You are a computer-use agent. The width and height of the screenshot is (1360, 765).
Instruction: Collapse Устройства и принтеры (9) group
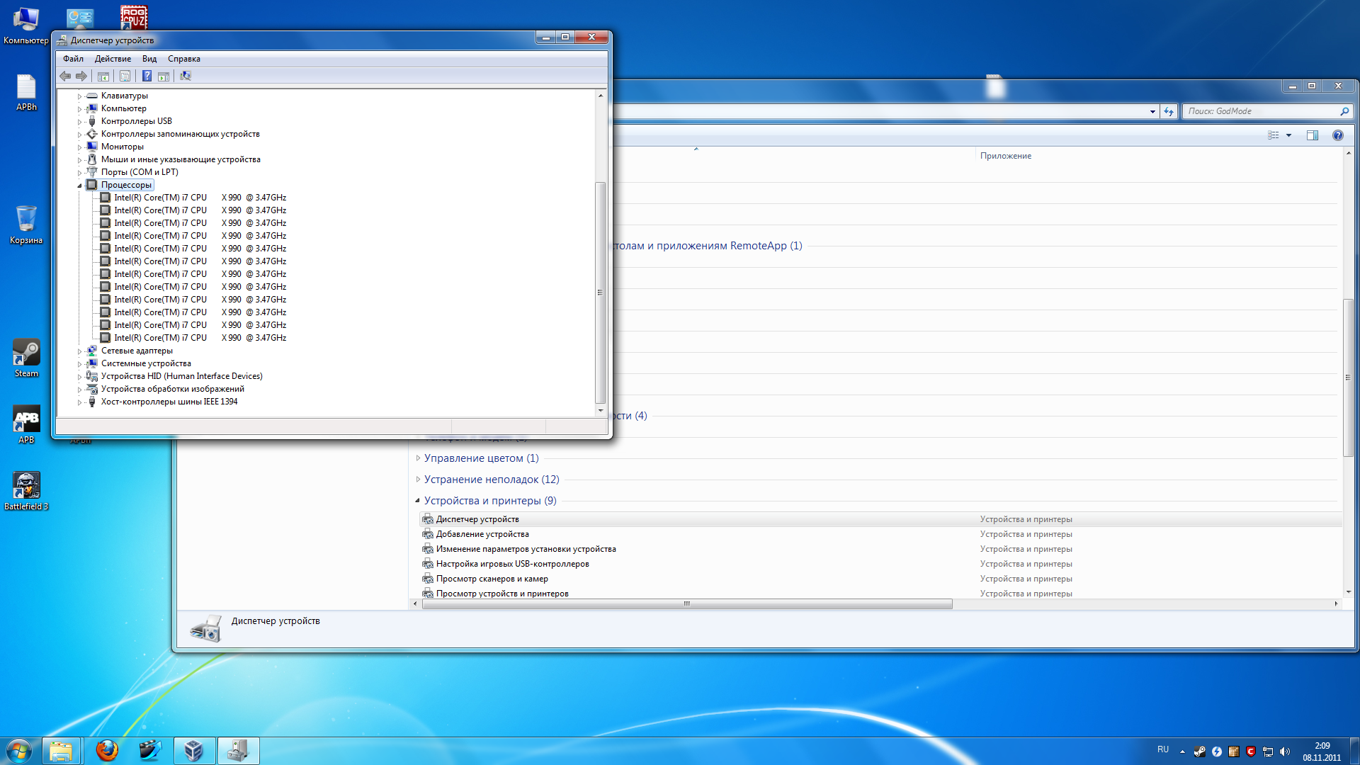418,501
